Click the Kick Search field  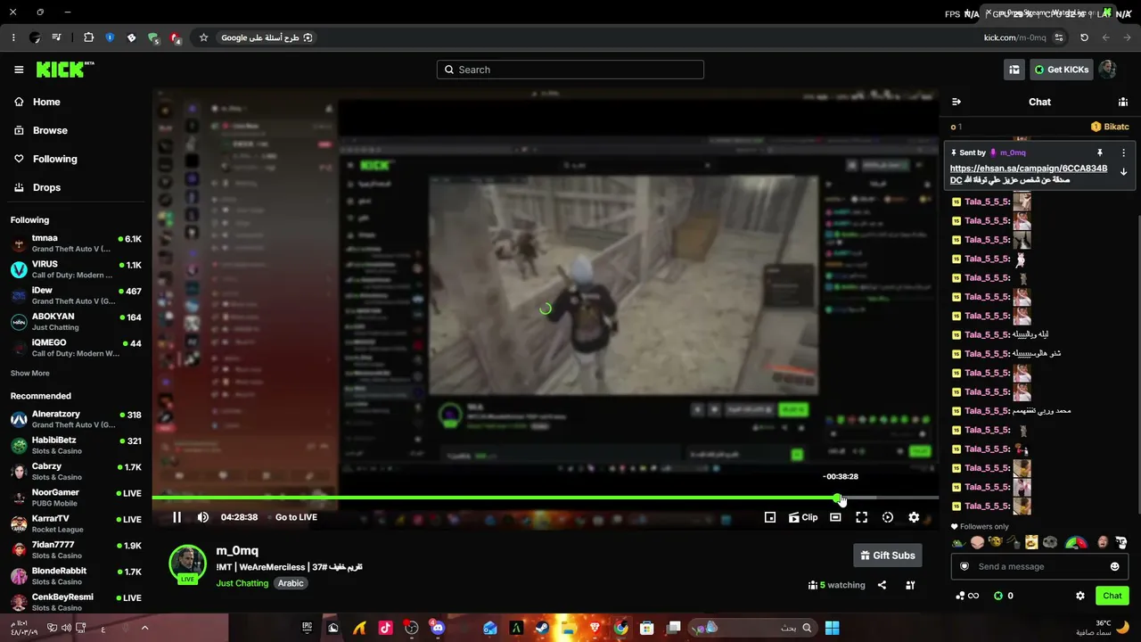[570, 70]
